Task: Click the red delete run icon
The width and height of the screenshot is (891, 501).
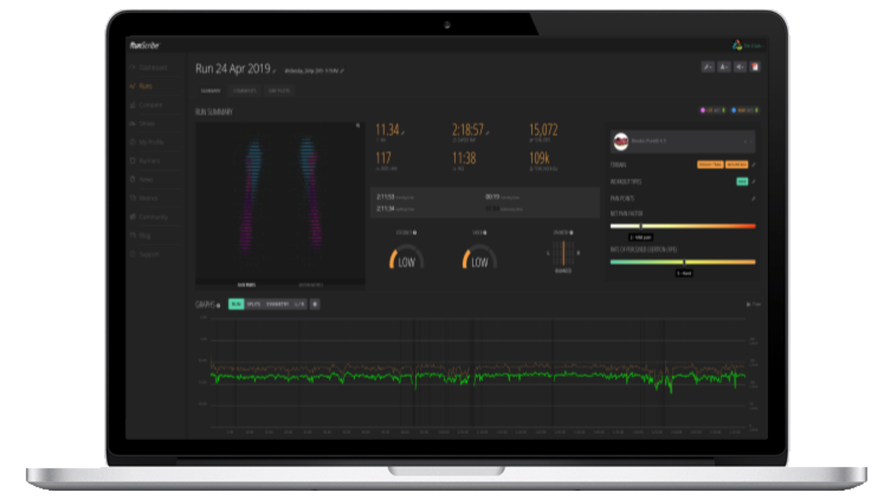Action: (755, 67)
